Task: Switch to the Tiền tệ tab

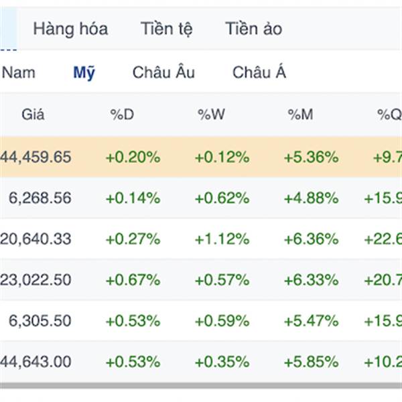Action: point(166,29)
